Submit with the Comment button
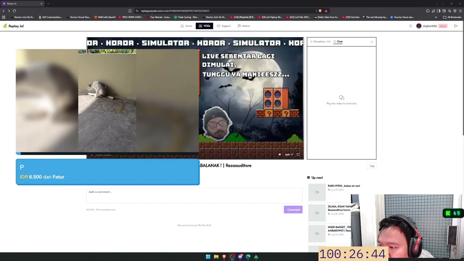 click(293, 210)
